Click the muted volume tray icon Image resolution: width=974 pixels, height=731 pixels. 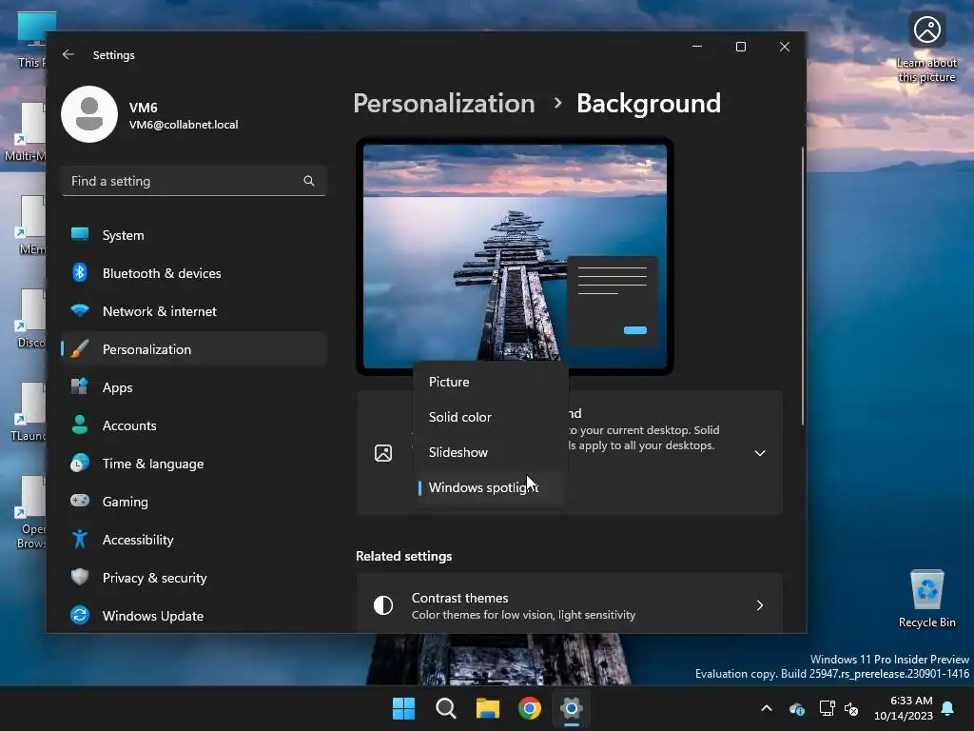851,708
